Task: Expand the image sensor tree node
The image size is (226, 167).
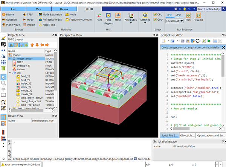Action: pyautogui.click(x=10, y=59)
